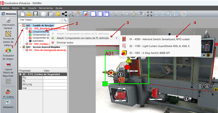Open the PL Gráfico module

[8, 94]
